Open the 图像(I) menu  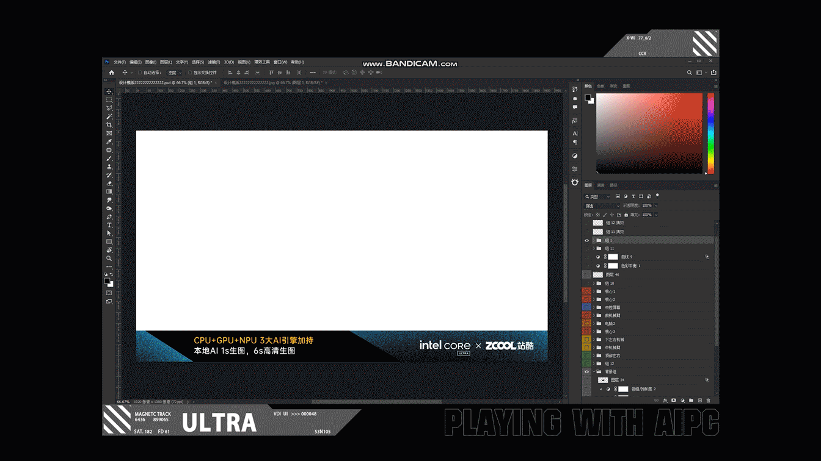[x=150, y=62]
